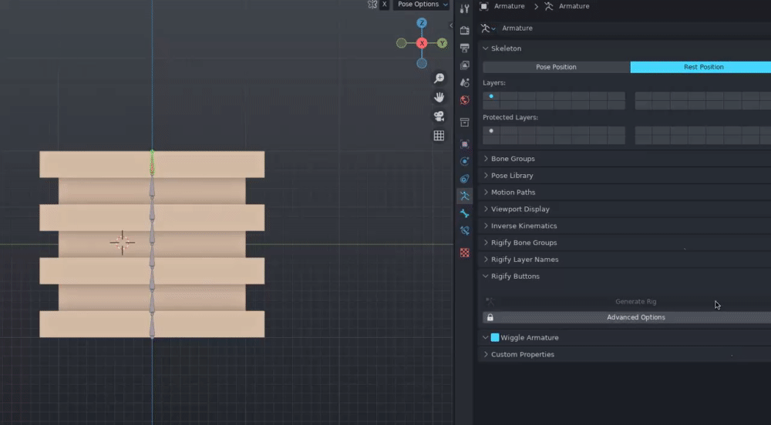Click the lock icon on Advanced Options
Screen dimensions: 771x425
[x=490, y=317]
